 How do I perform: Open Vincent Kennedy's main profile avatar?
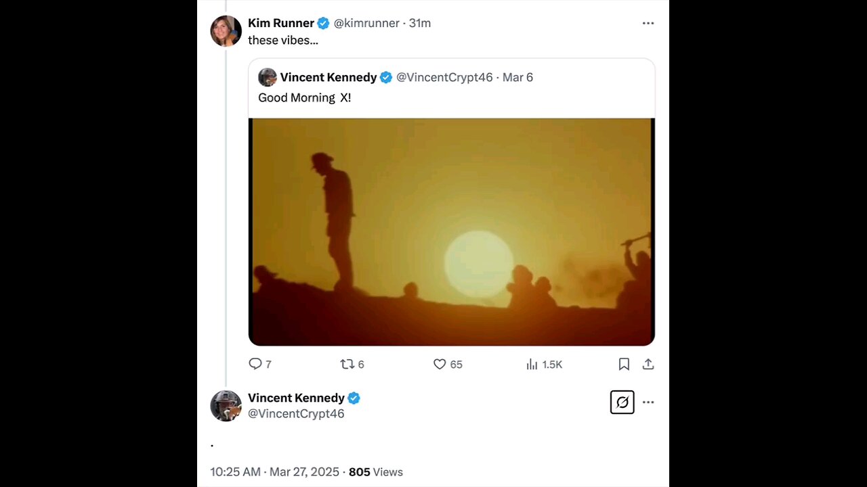click(226, 406)
